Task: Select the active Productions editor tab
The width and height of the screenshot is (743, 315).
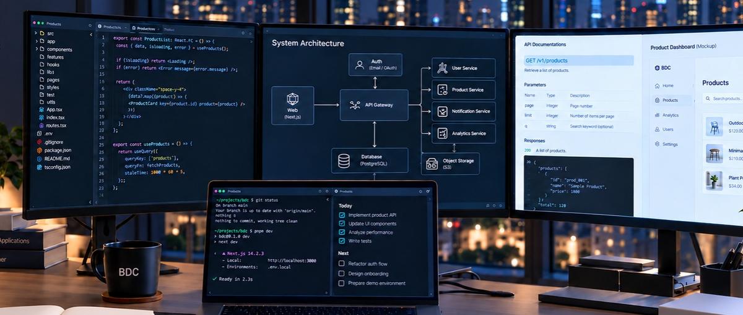Action: click(146, 28)
